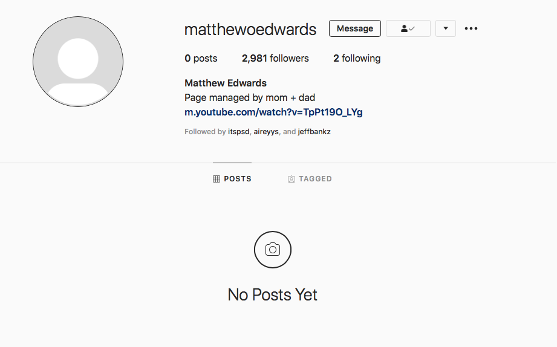This screenshot has height=347, width=557.
Task: Click the camera icon in circle
Action: pos(273,250)
